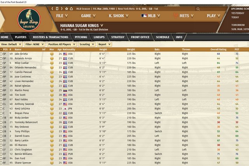Screen dimensions: 249x166
Task: Go back with the left arrow icon
Action: (x=52, y=9)
